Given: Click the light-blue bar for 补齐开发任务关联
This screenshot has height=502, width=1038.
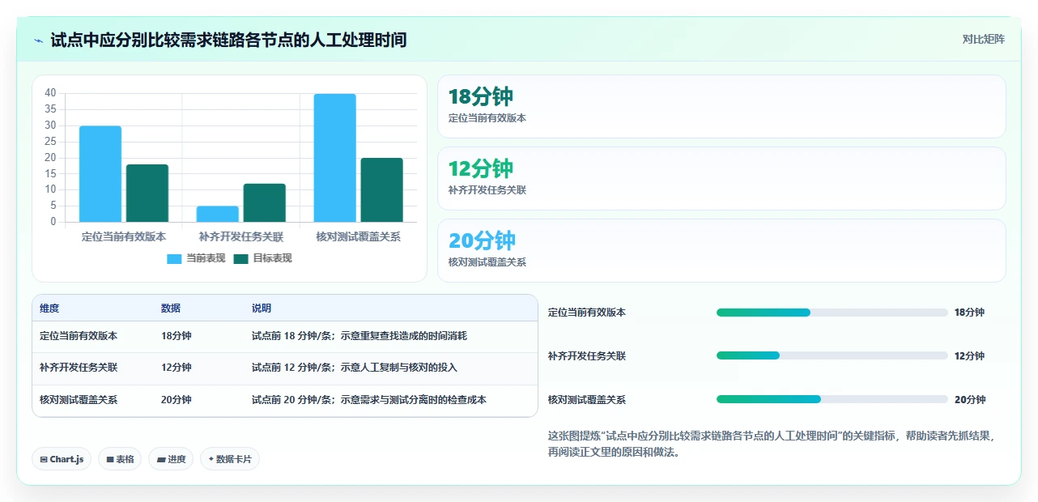Looking at the screenshot, I should click(x=218, y=214).
